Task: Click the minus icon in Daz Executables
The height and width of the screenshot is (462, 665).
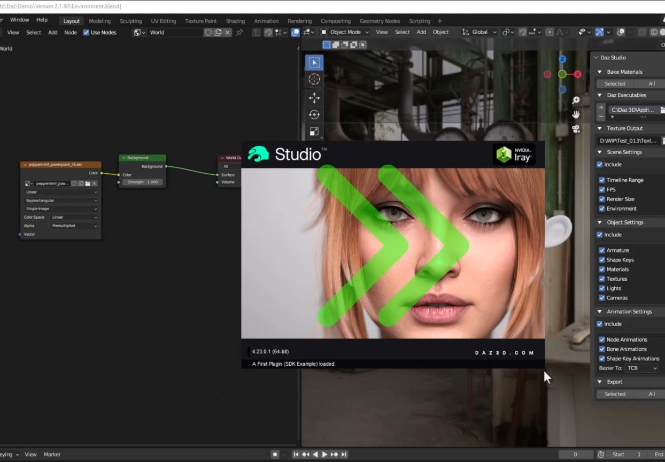Action: [601, 115]
